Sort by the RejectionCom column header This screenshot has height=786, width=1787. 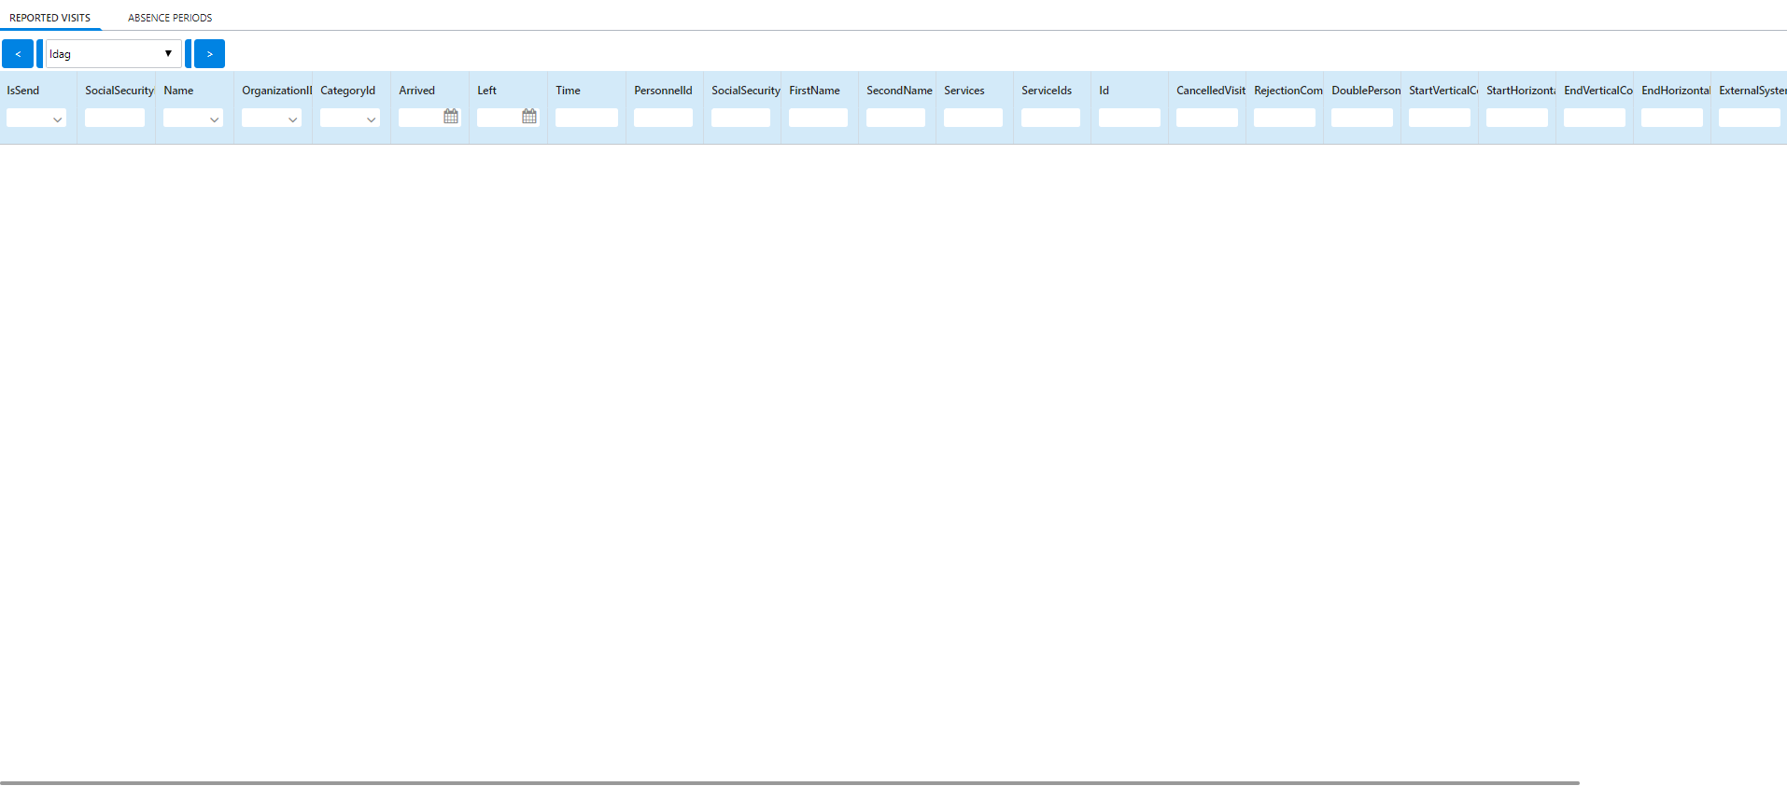tap(1288, 91)
